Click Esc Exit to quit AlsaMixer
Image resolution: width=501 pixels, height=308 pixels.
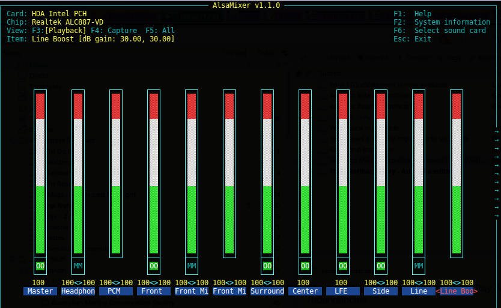(412, 39)
